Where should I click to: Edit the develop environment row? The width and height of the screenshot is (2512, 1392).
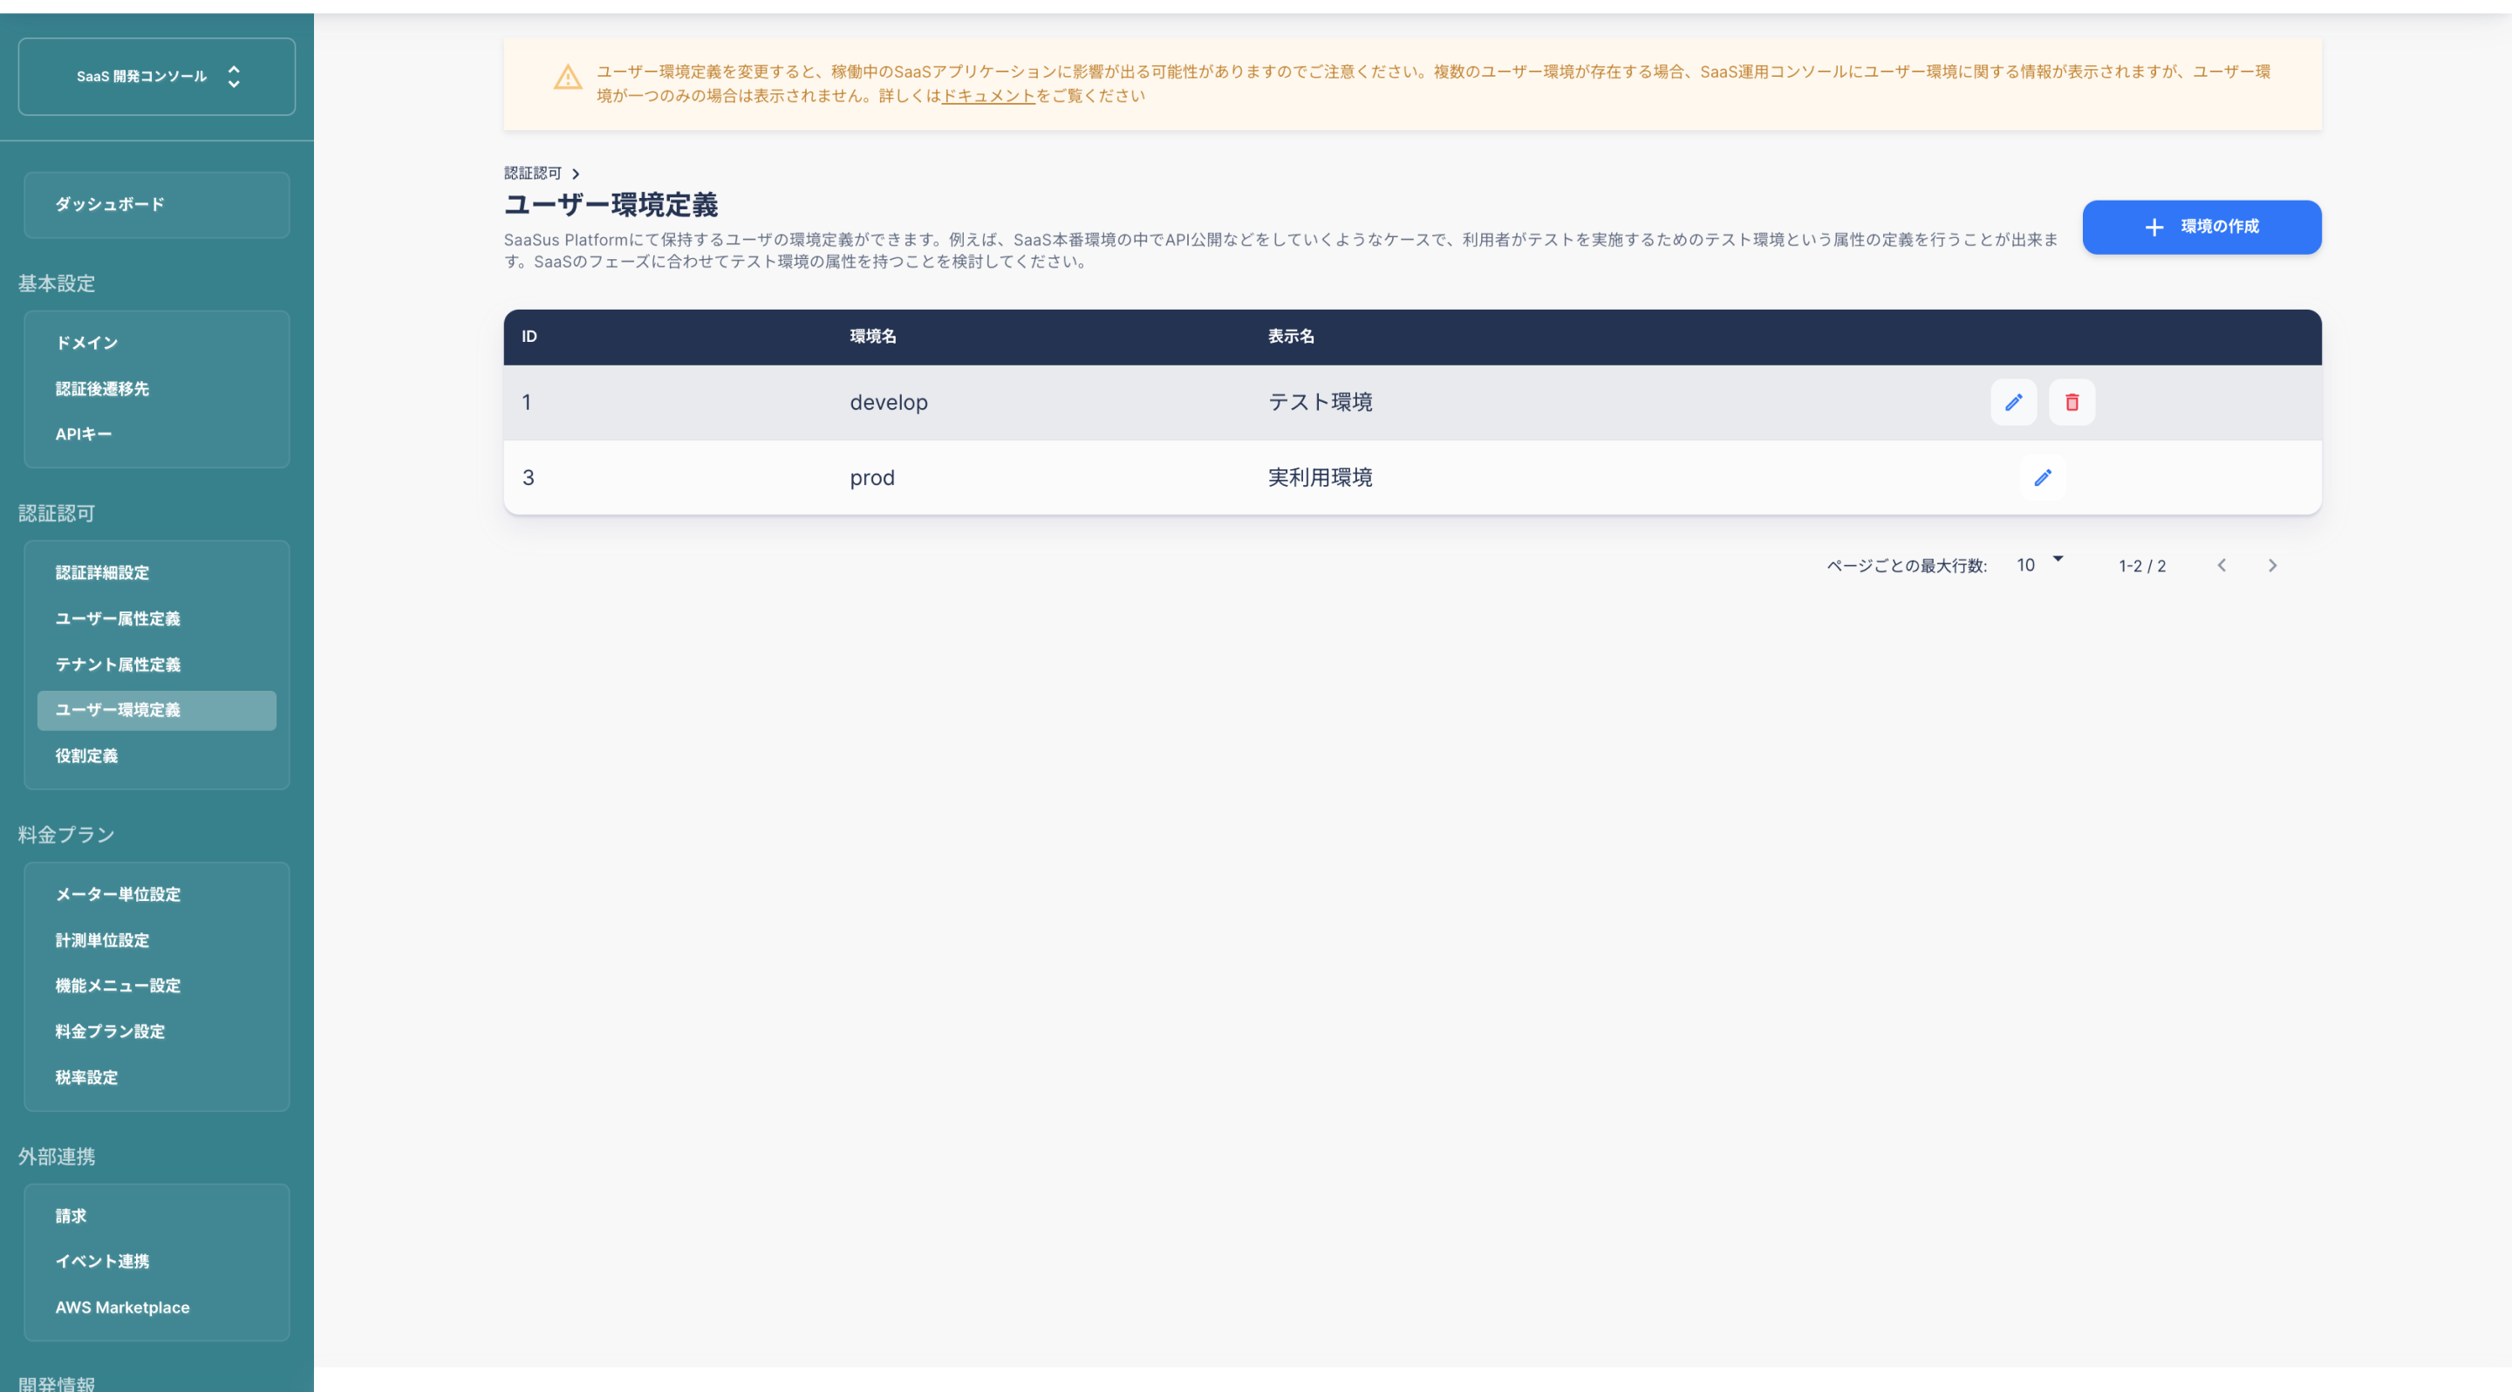(2013, 403)
